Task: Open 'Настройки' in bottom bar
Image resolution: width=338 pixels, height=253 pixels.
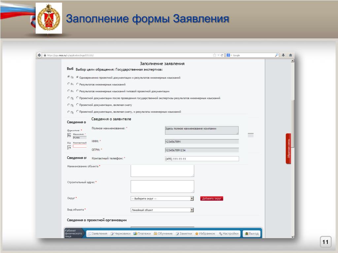Action: [x=229, y=234]
